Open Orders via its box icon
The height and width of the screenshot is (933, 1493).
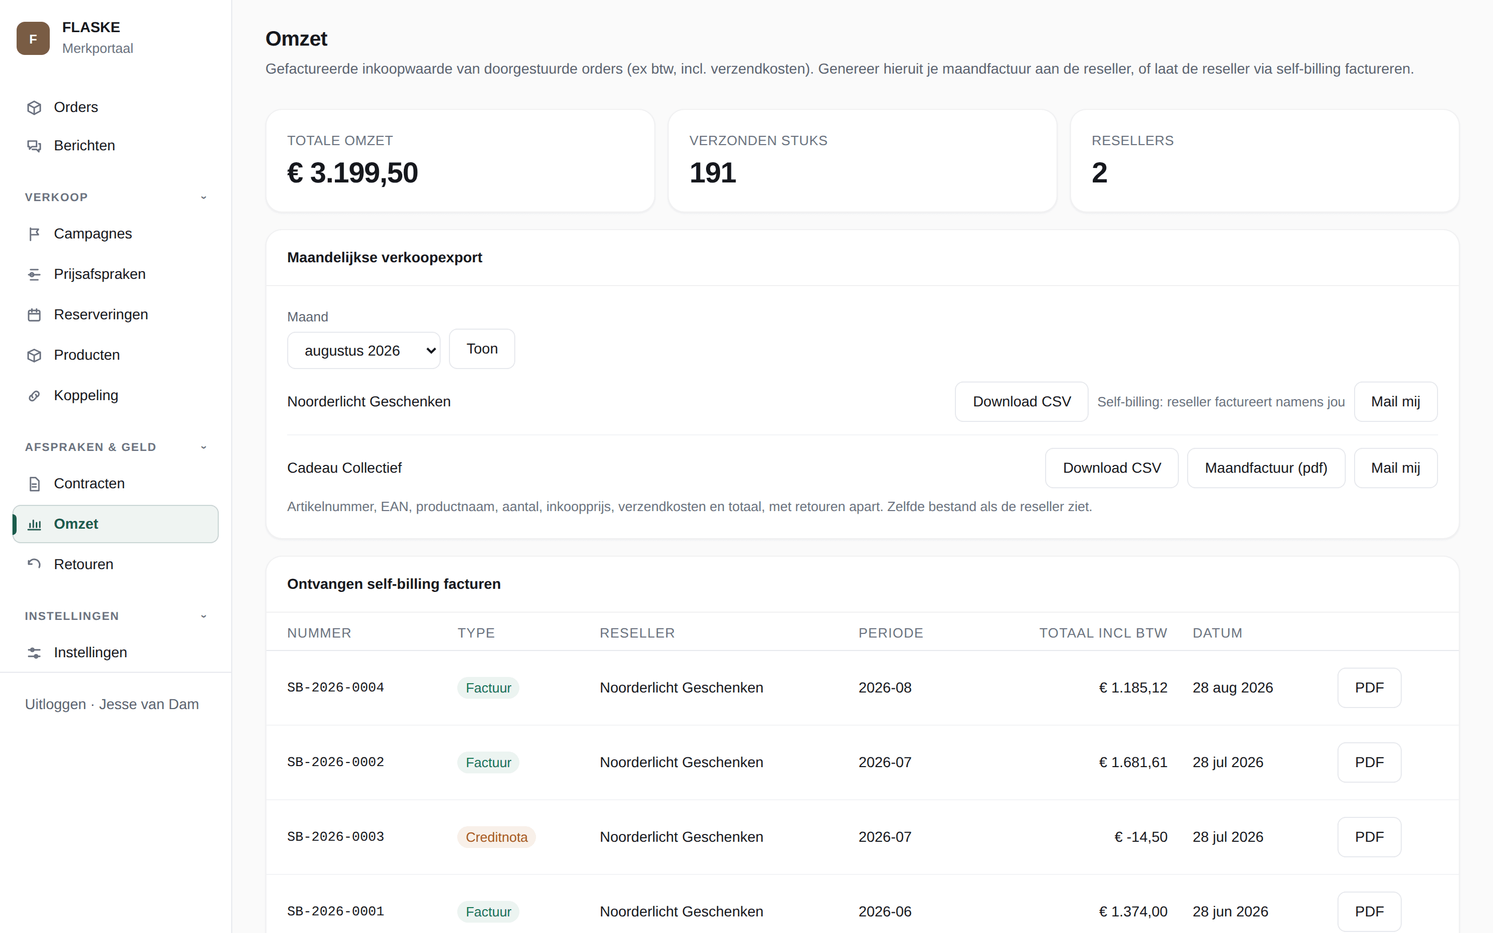click(x=35, y=107)
